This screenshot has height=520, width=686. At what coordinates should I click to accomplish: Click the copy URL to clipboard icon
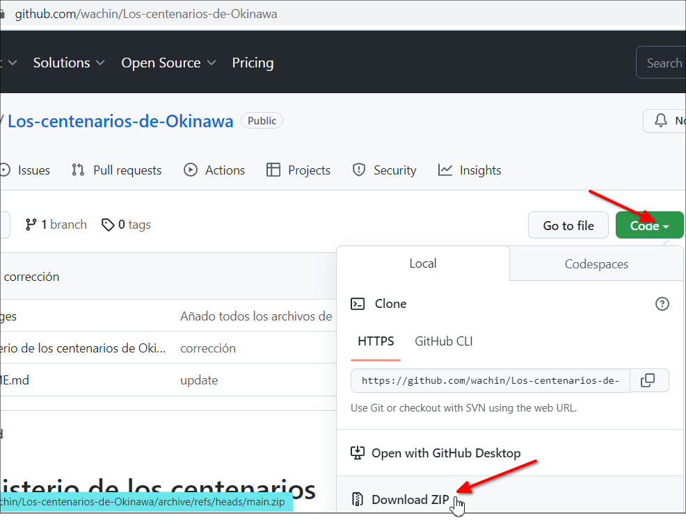click(x=648, y=380)
